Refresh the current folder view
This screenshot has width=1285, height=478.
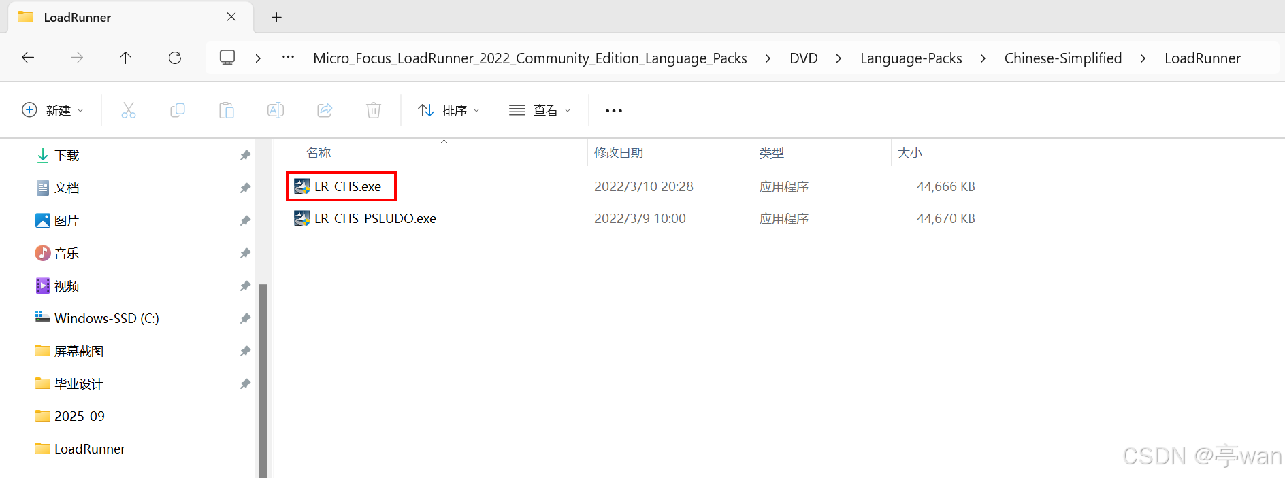coord(175,58)
